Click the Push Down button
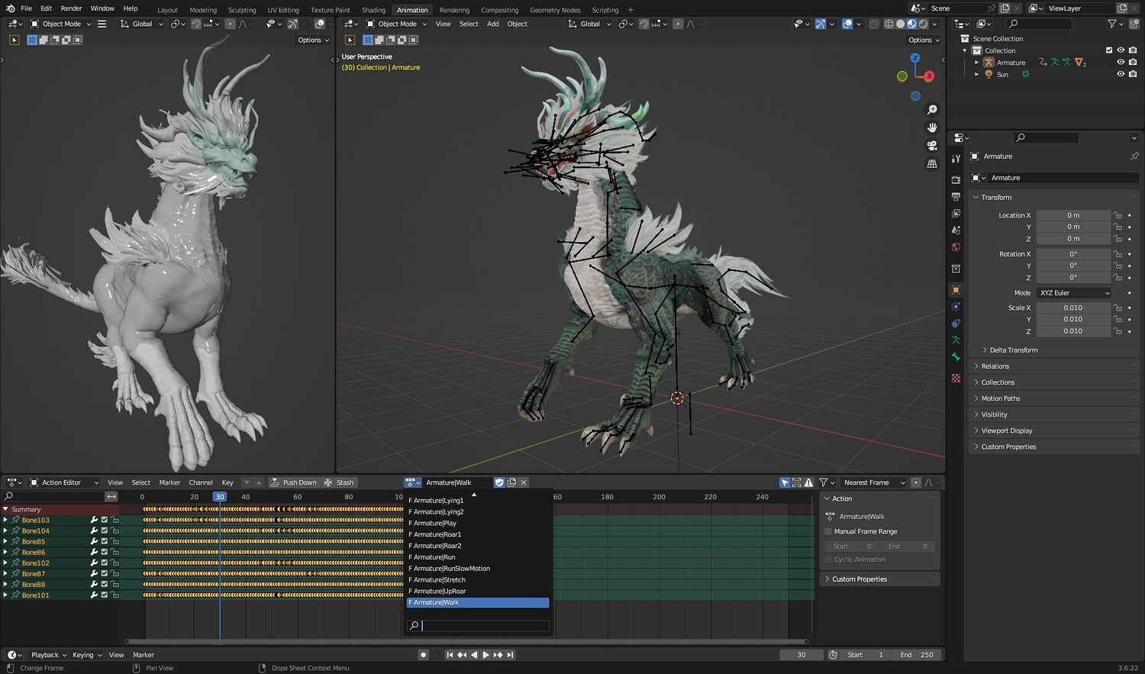The height and width of the screenshot is (674, 1145). [x=294, y=482]
